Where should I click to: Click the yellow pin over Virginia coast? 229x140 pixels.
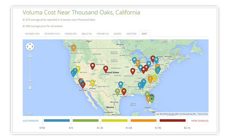coord(154,78)
